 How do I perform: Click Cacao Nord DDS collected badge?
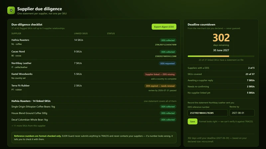[x=168, y=52]
